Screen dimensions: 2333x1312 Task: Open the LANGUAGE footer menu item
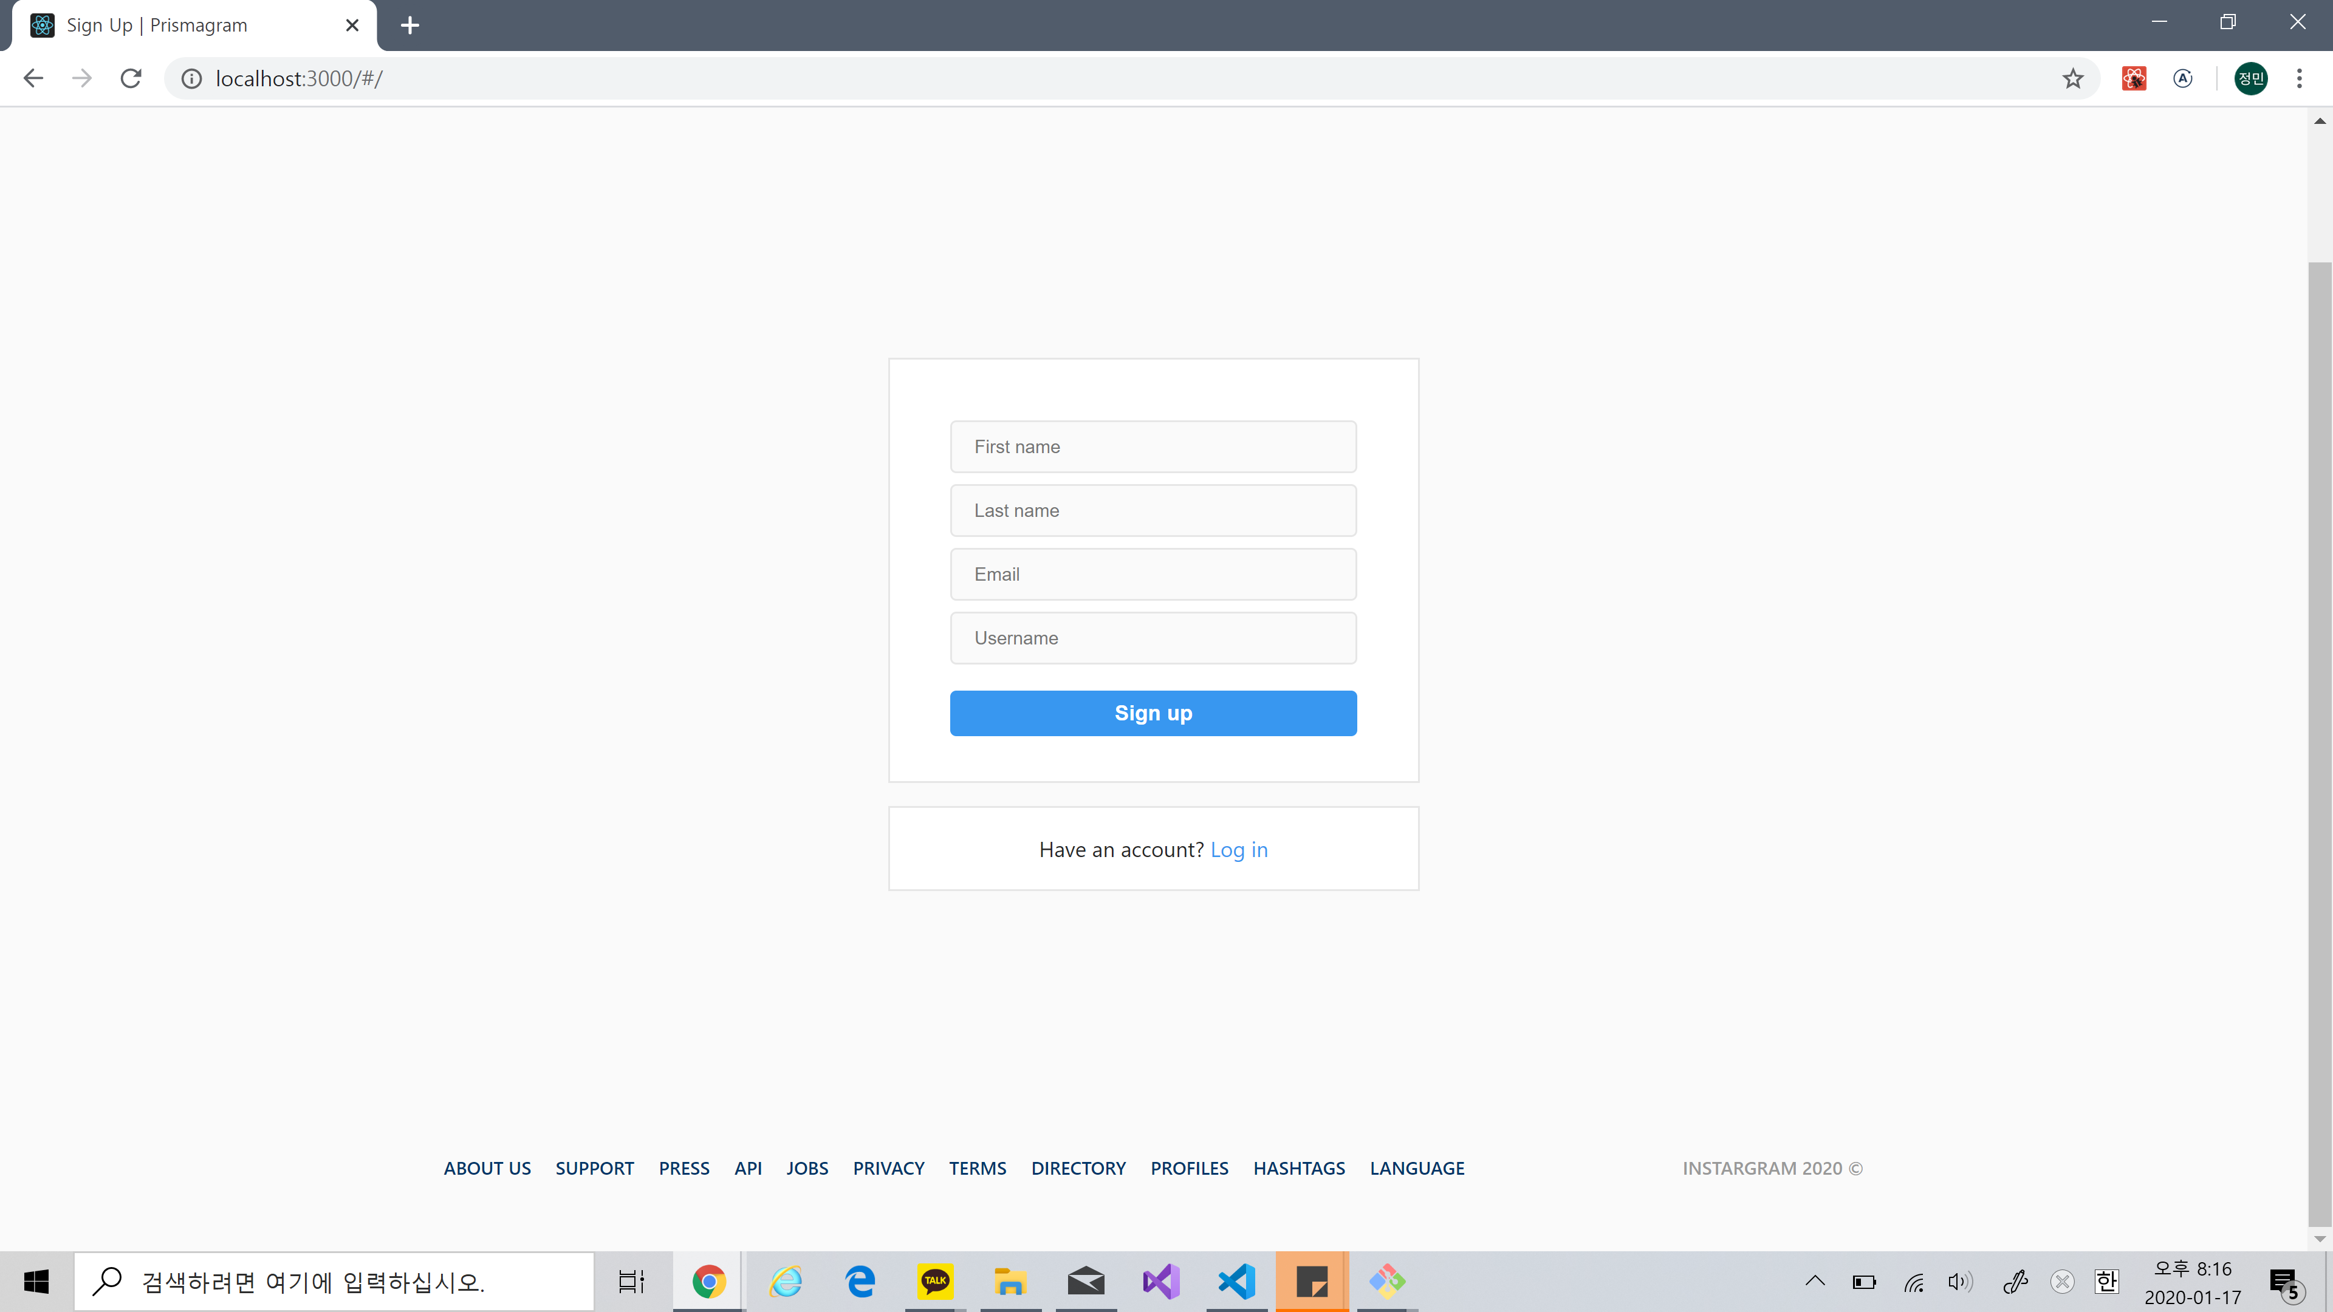pos(1417,1168)
